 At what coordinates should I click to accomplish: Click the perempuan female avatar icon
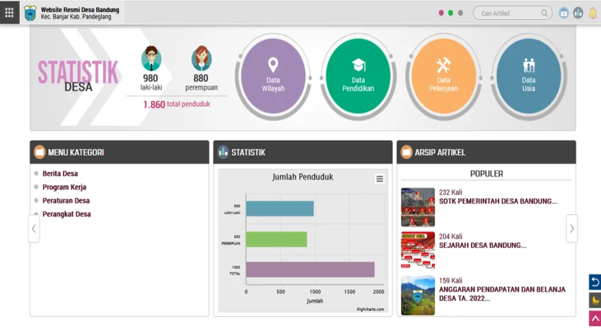pos(202,58)
